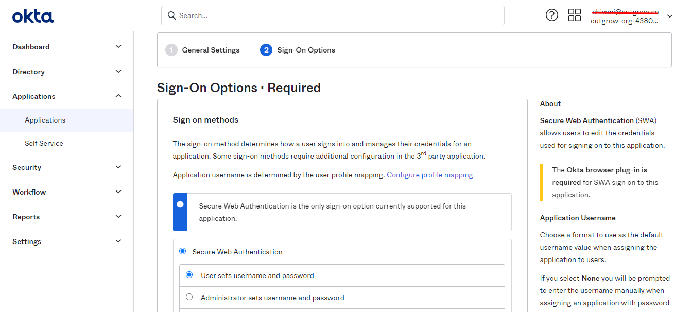Click the blue info icon in notice
This screenshot has height=312, width=692.
tap(180, 204)
